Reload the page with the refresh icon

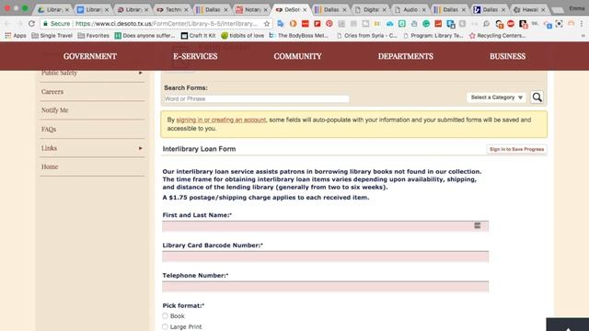pyautogui.click(x=31, y=24)
